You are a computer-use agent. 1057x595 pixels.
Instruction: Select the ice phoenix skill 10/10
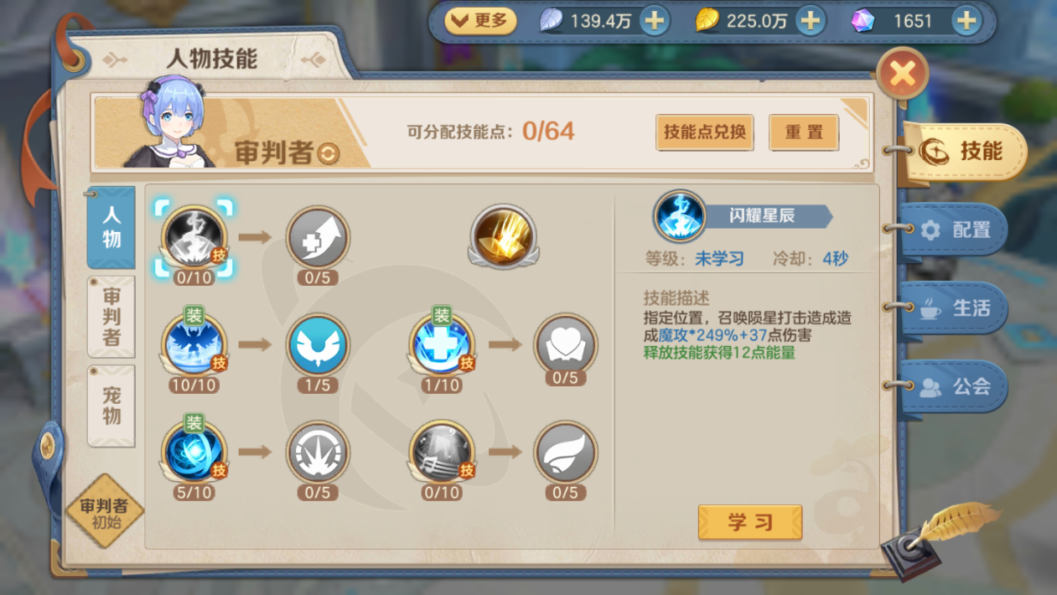click(194, 344)
